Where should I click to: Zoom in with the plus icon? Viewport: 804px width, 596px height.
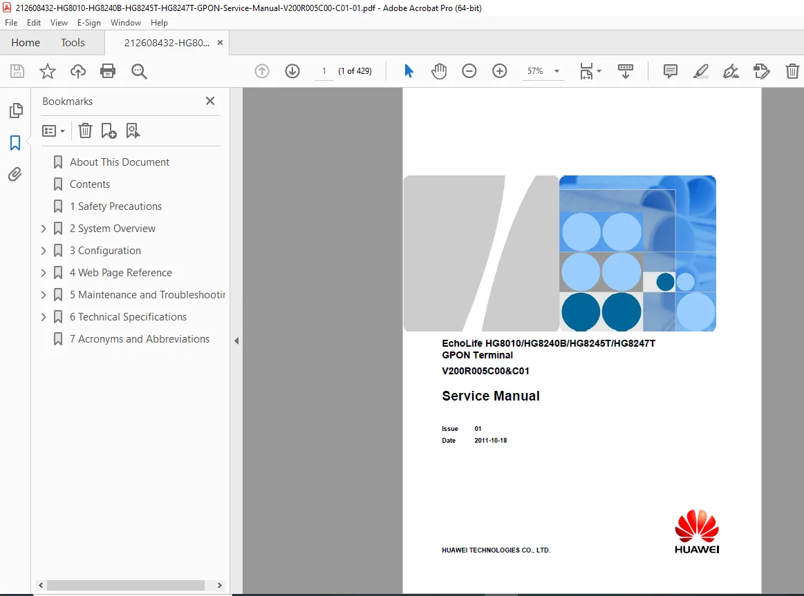click(499, 71)
